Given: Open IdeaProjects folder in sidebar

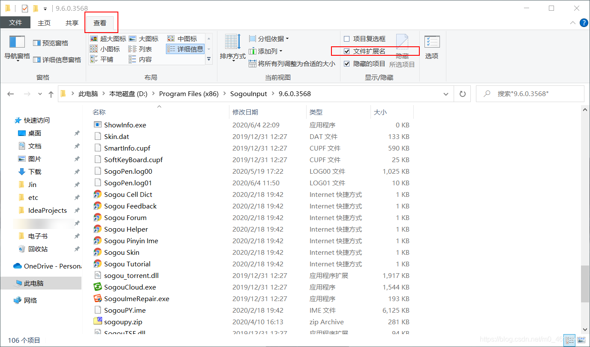Looking at the screenshot, I should [47, 210].
